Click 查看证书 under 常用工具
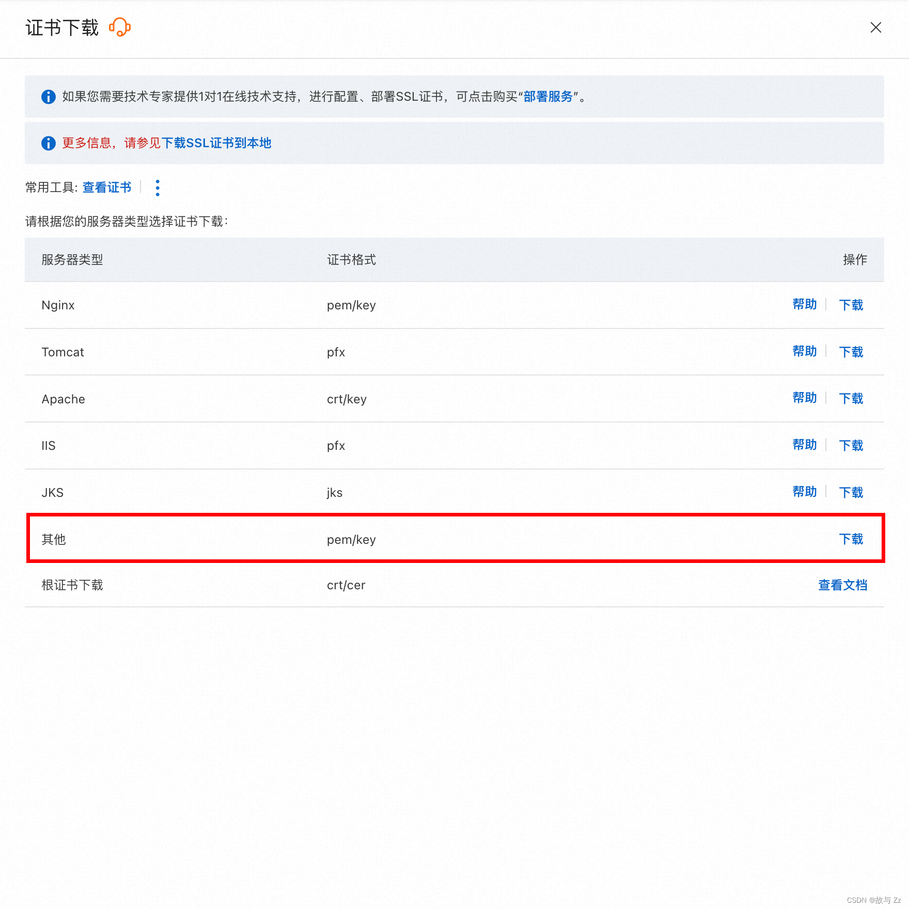 click(106, 187)
